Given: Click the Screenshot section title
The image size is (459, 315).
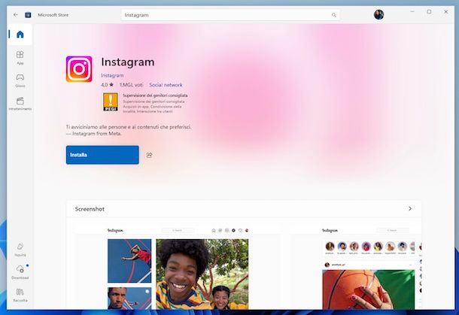Looking at the screenshot, I should click(x=90, y=209).
